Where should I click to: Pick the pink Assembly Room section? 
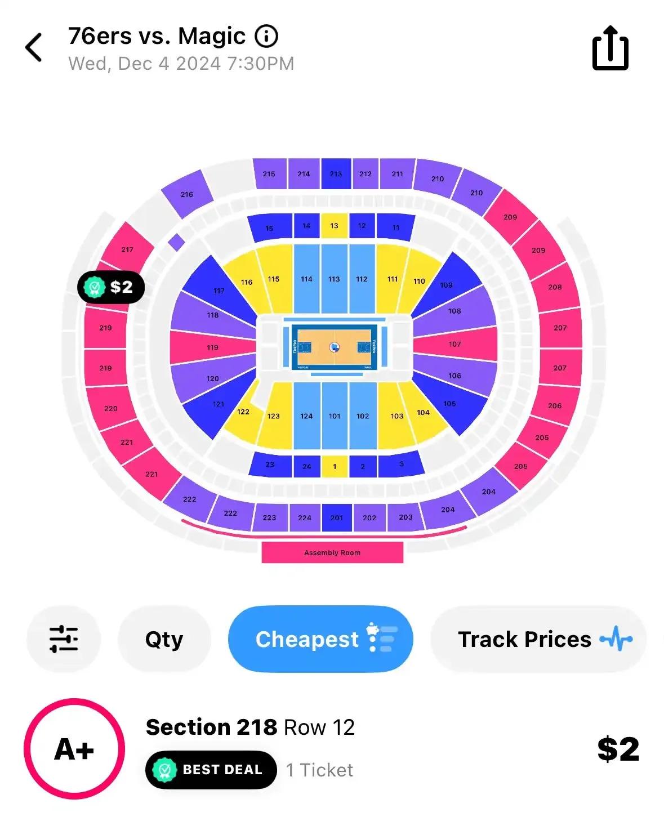(x=332, y=552)
